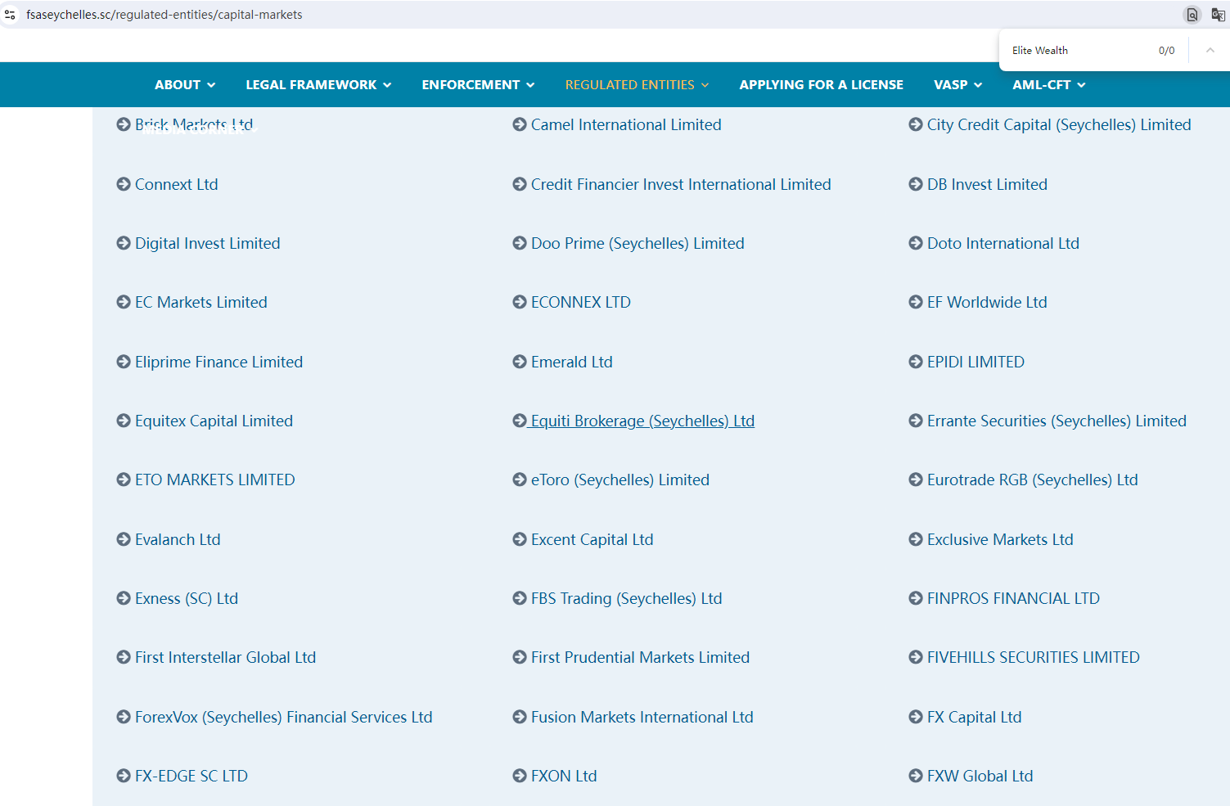Click the arrow icon beside DB Invest Limited
1230x806 pixels.
tap(916, 184)
